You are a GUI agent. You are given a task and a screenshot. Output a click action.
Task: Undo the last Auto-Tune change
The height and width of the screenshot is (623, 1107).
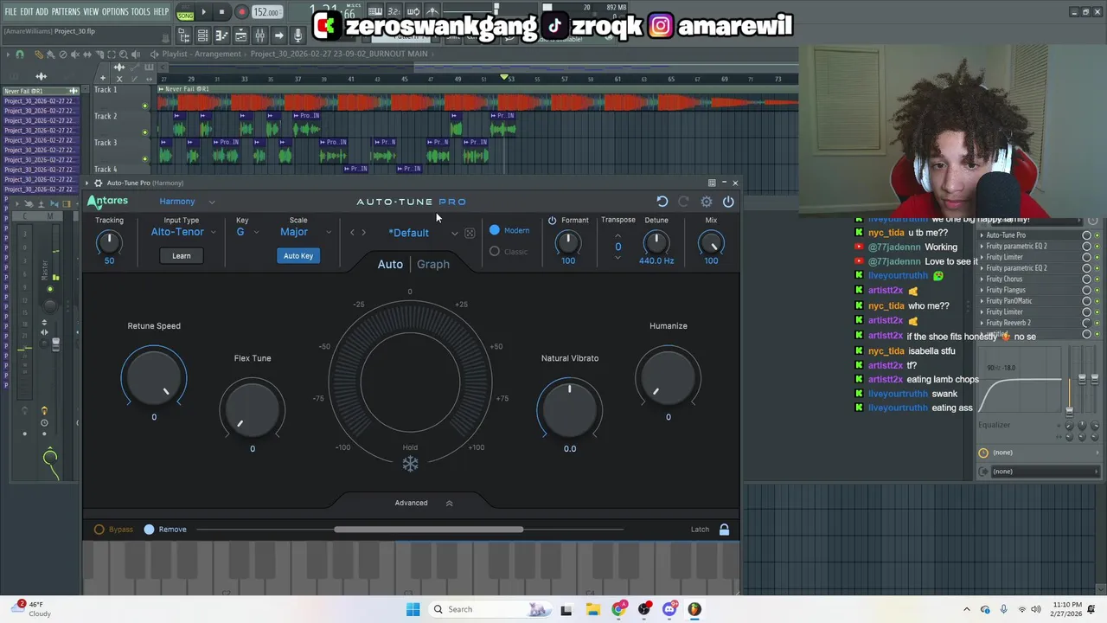pyautogui.click(x=662, y=202)
